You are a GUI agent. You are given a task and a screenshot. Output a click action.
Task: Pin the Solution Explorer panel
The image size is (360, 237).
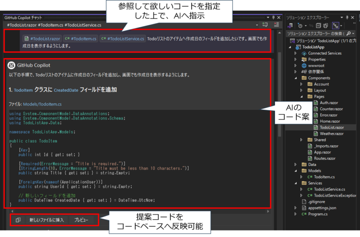[x=347, y=17]
